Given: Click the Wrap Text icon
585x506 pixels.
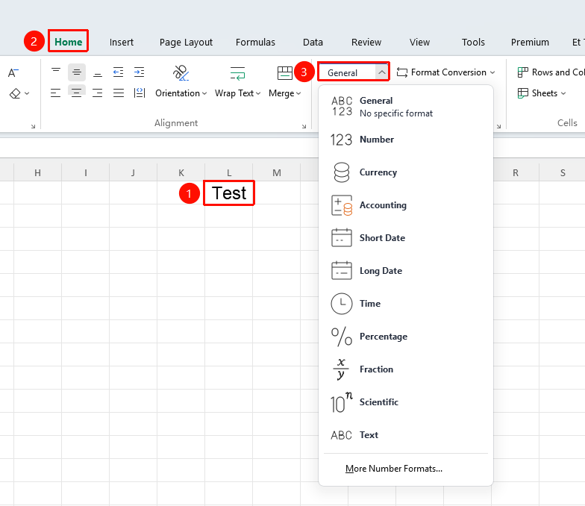Looking at the screenshot, I should pyautogui.click(x=237, y=73).
